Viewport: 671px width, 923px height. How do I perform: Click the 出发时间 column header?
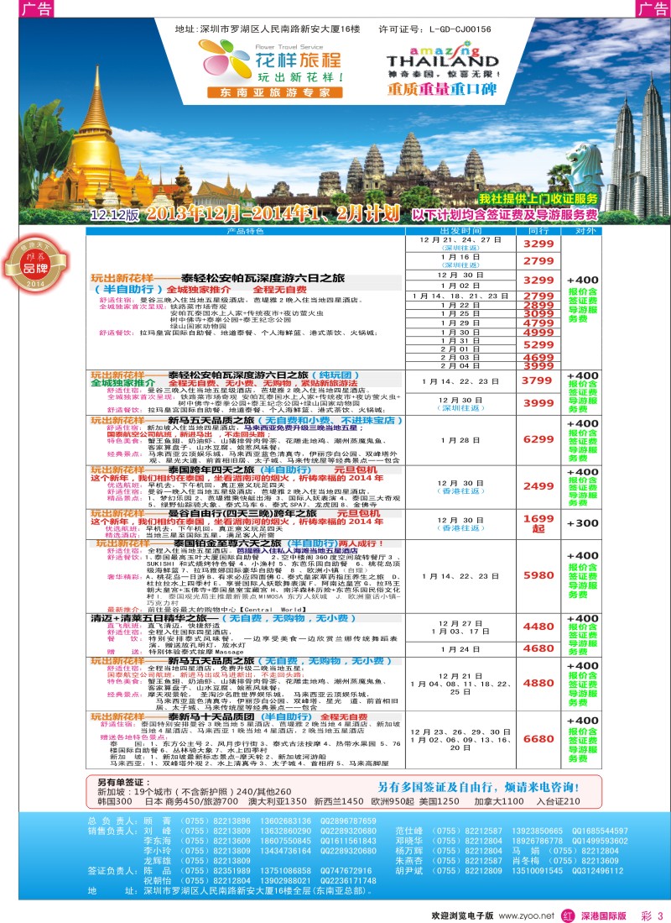(460, 231)
